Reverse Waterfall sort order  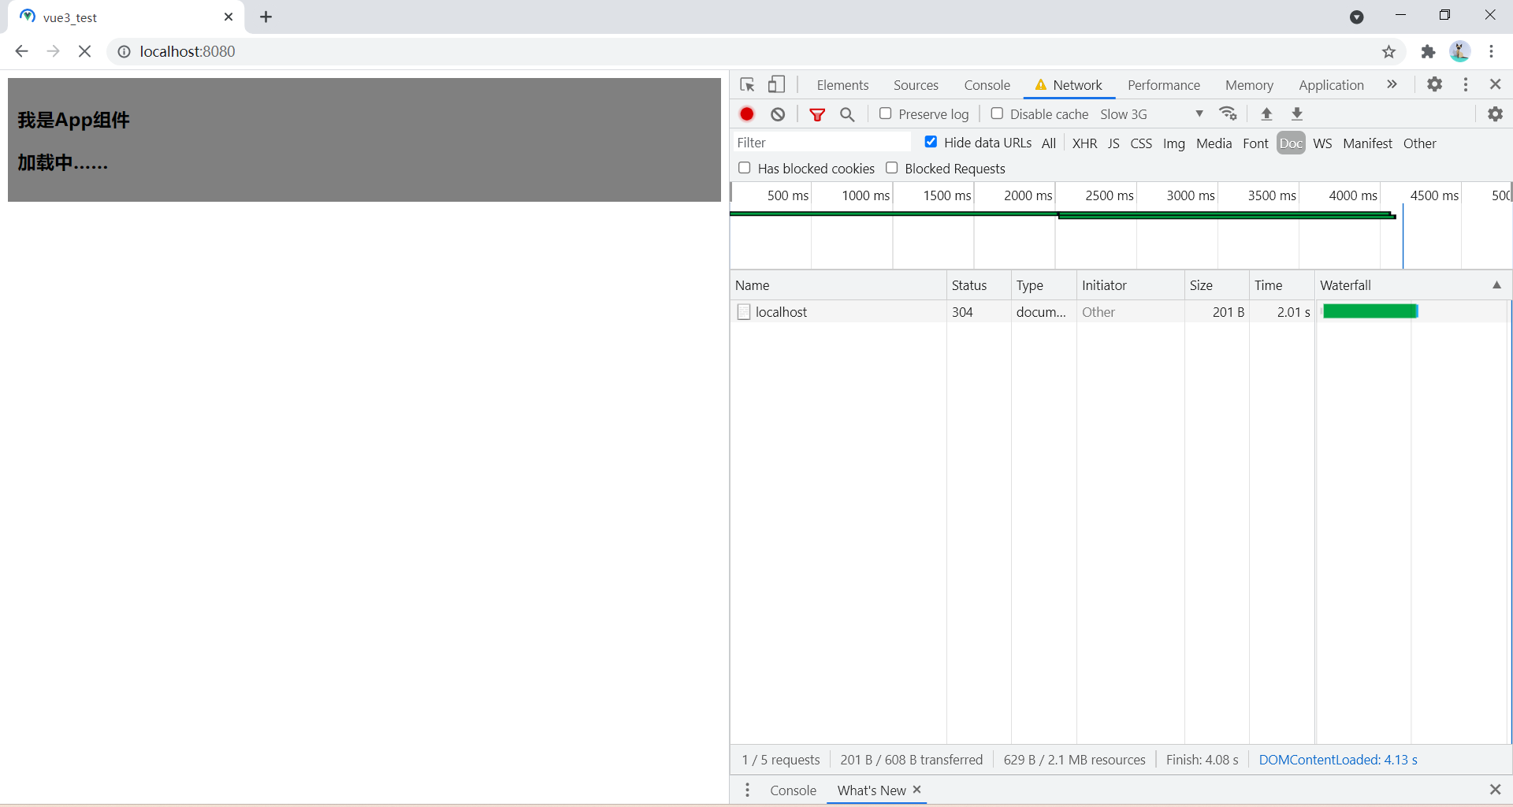(1496, 284)
